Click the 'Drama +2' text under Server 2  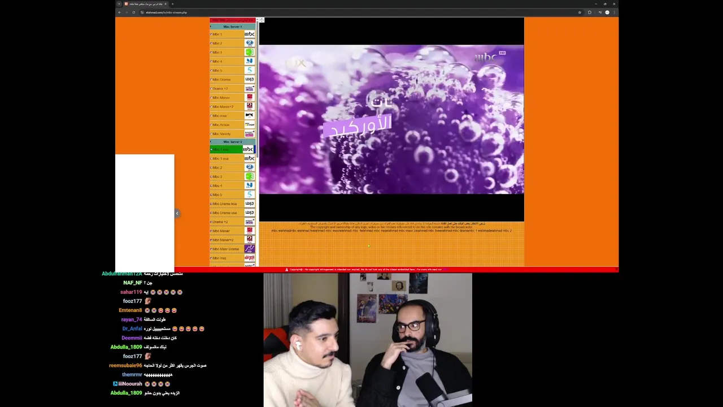coord(220,222)
